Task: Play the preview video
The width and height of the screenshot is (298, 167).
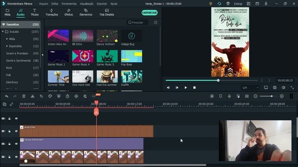Action: (186, 88)
